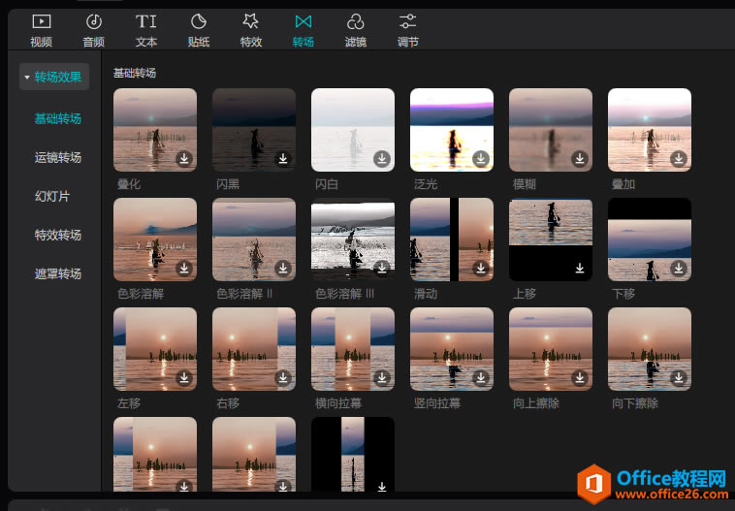Download the 叠化 transition

pyautogui.click(x=184, y=158)
